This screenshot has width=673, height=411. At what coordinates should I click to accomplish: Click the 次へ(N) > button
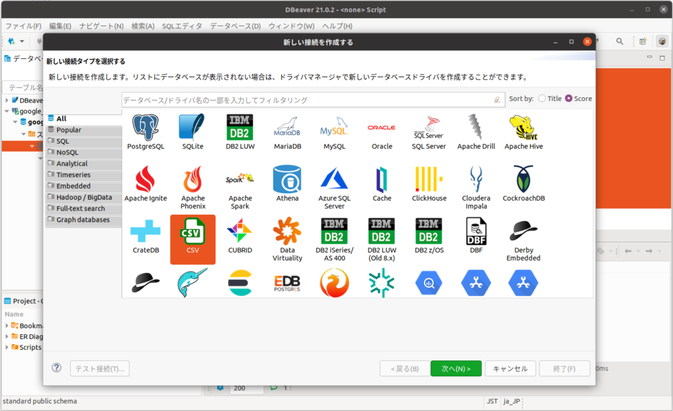[x=455, y=368]
